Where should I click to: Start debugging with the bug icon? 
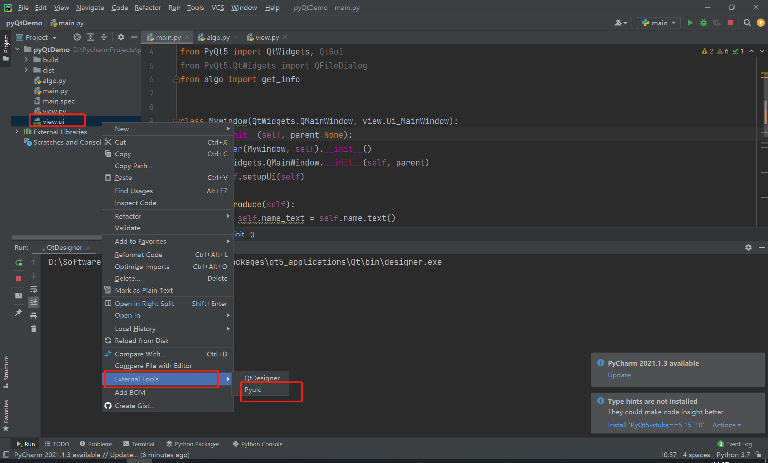703,23
